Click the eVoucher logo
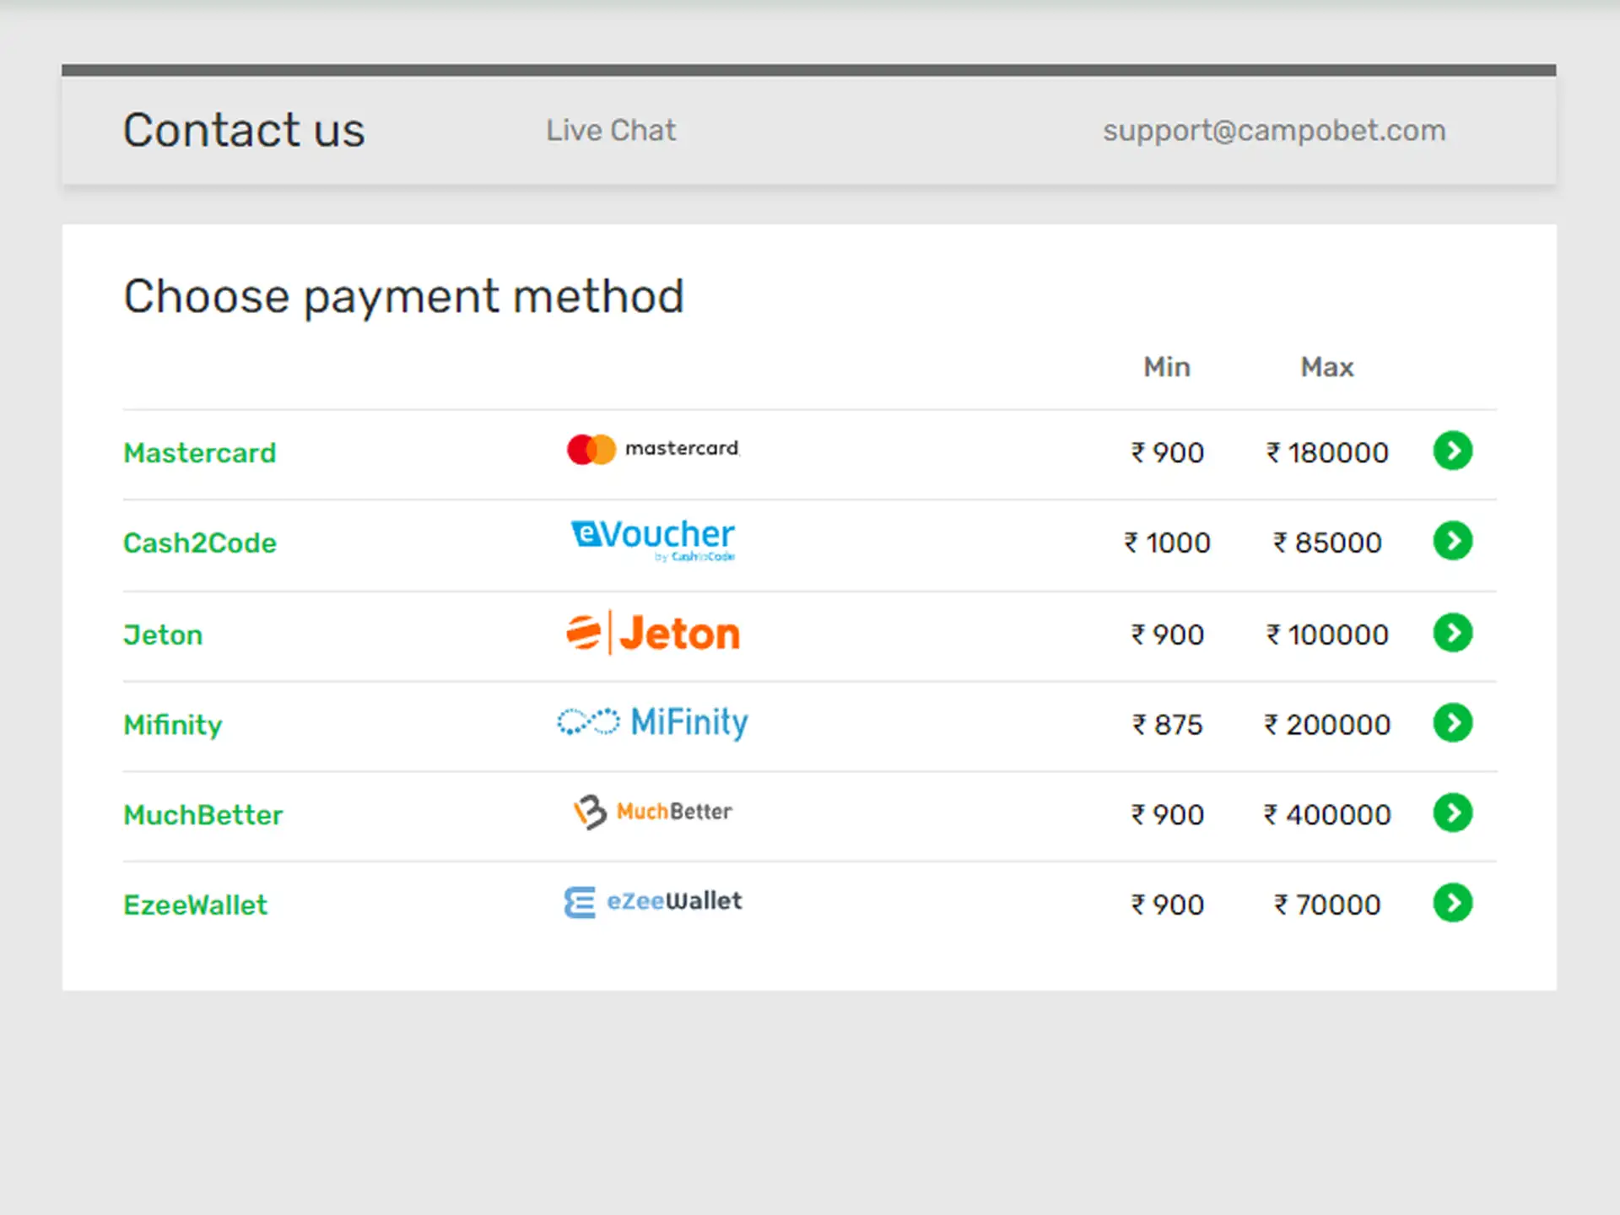The height and width of the screenshot is (1215, 1620). (653, 540)
